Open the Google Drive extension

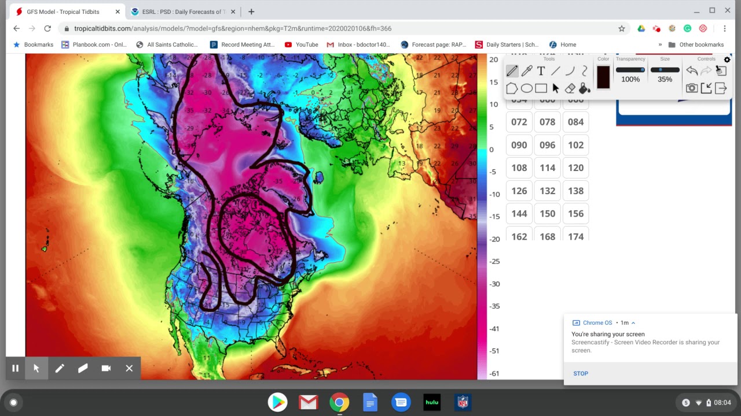(641, 28)
